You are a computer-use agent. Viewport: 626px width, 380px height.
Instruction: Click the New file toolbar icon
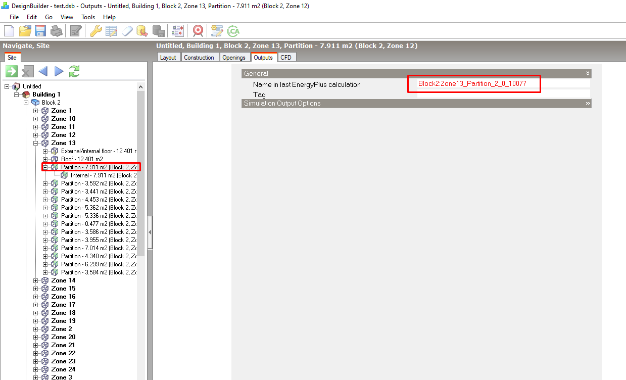pos(9,31)
